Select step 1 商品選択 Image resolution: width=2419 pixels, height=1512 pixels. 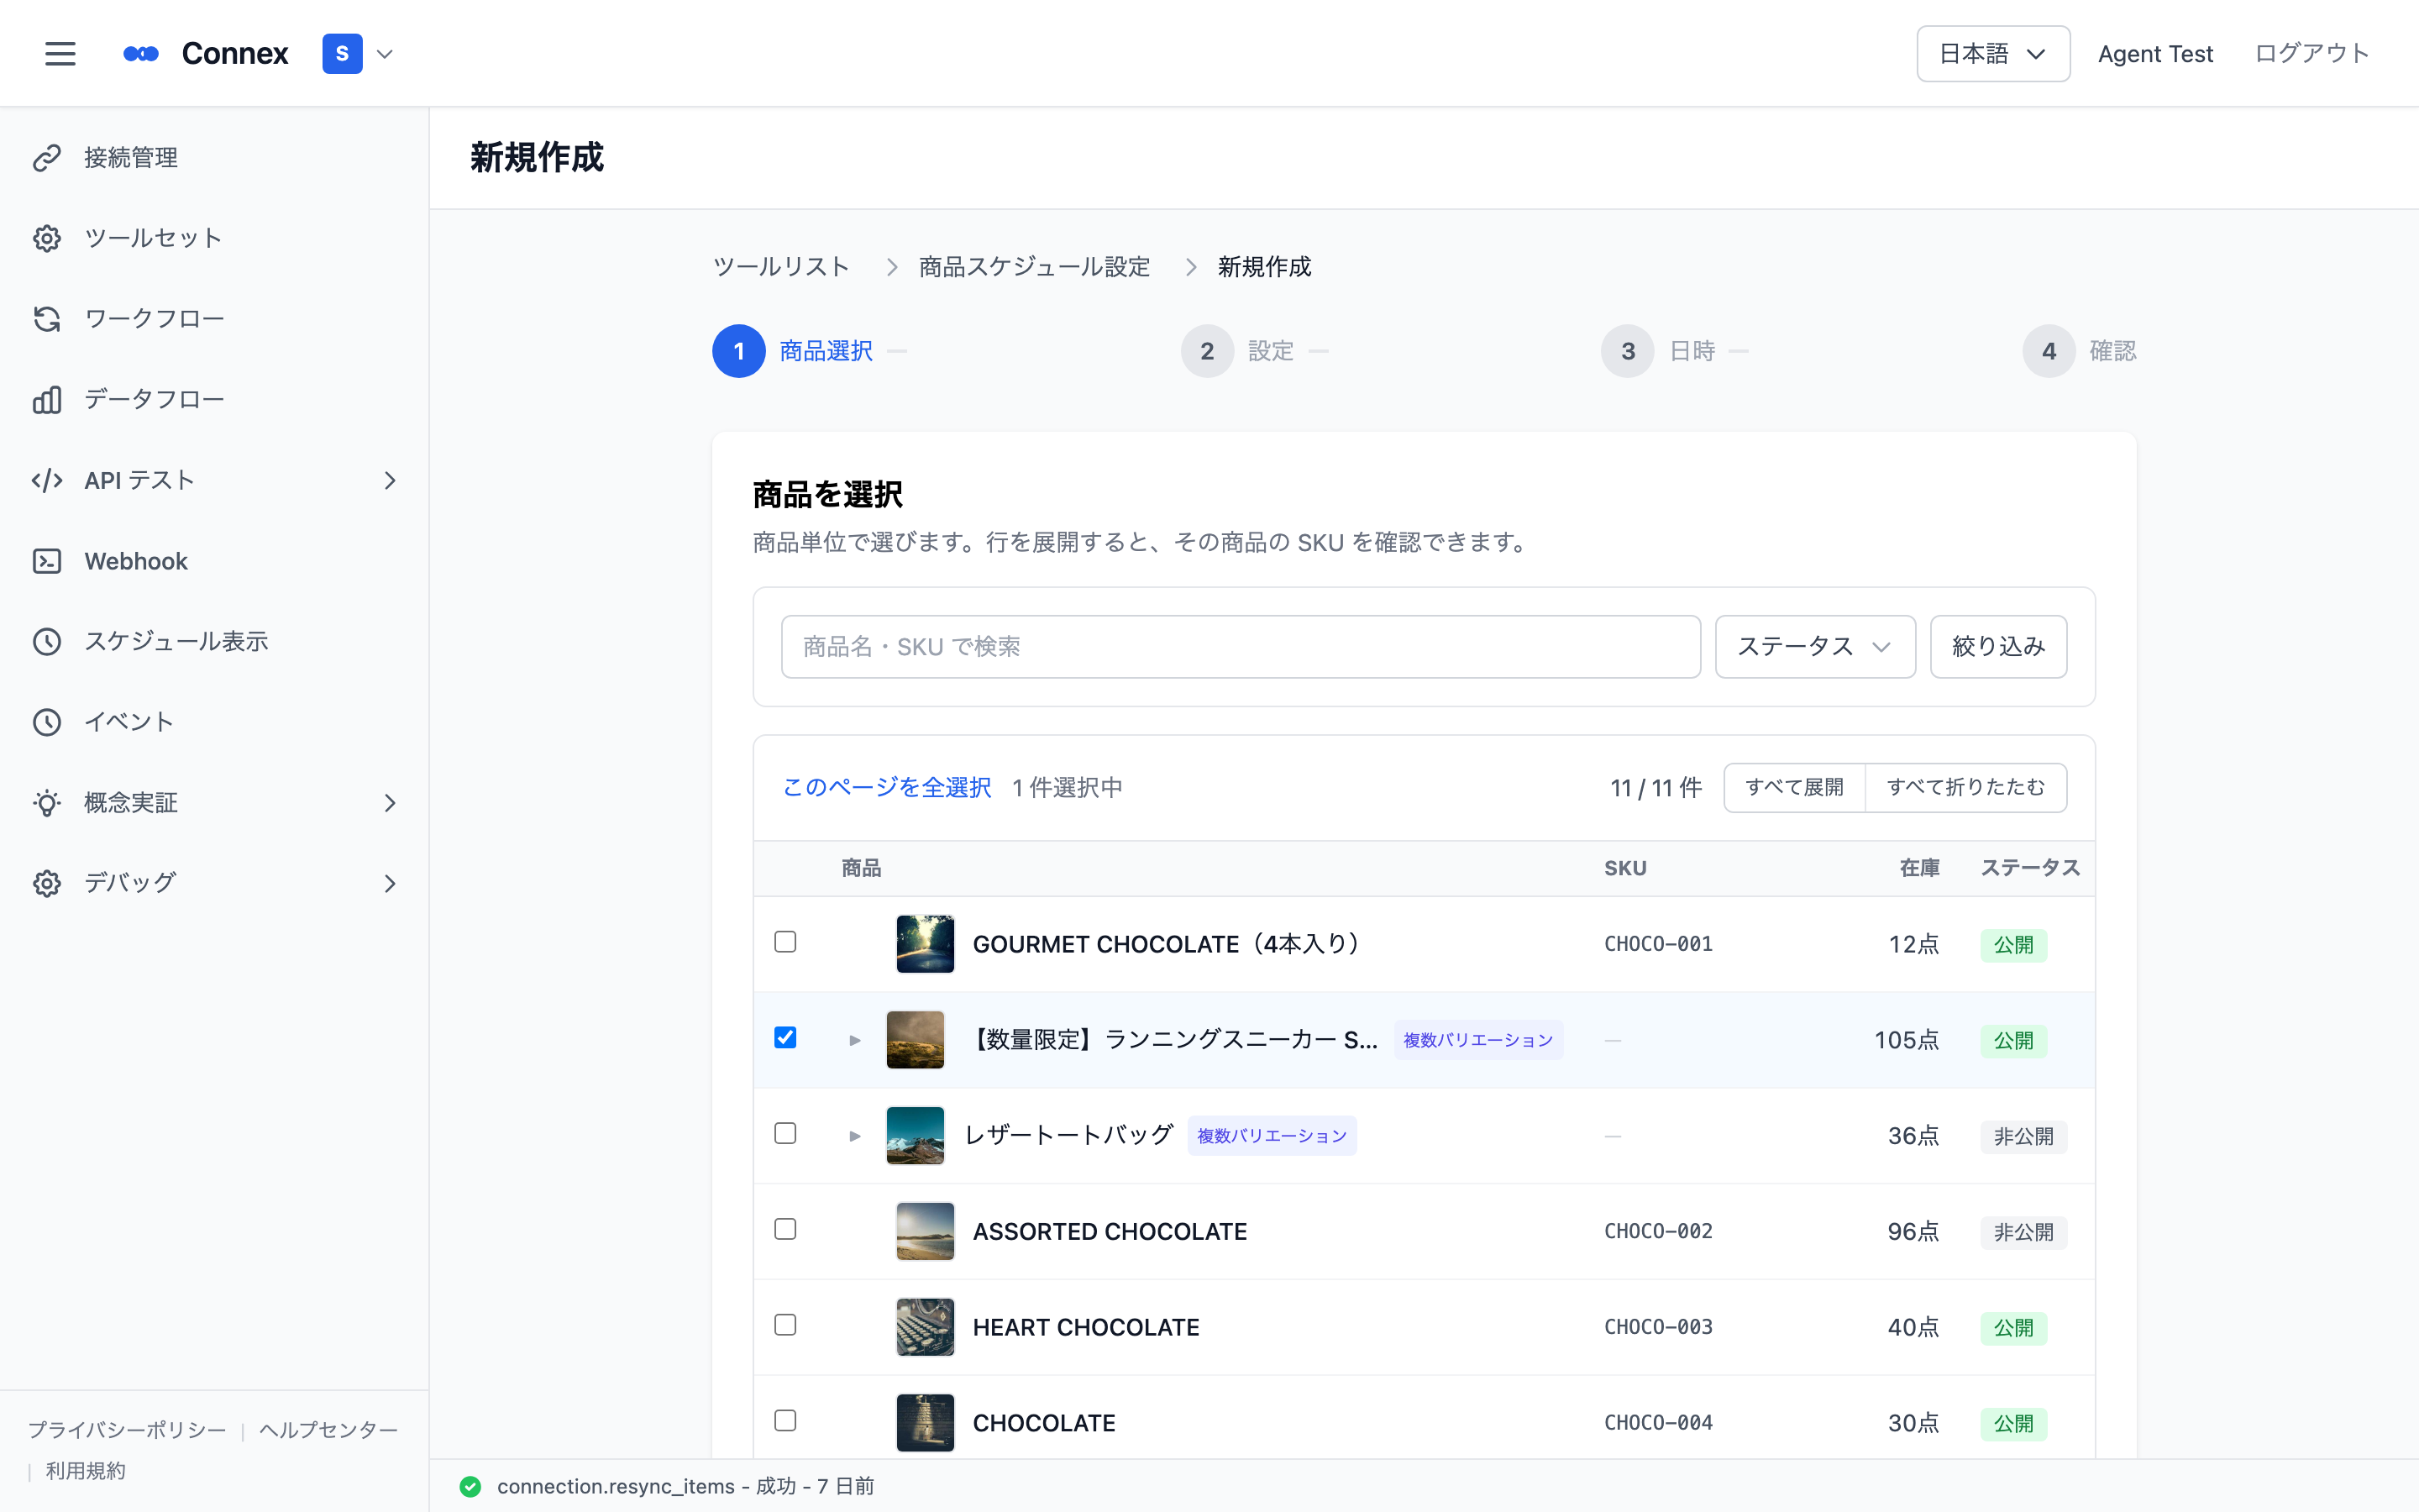point(793,351)
